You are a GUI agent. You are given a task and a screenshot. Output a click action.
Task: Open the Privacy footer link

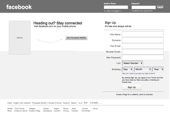coord(66,111)
